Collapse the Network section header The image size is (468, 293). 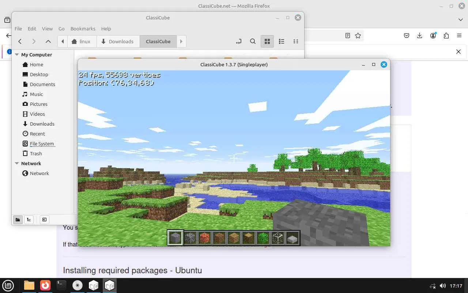(17, 163)
